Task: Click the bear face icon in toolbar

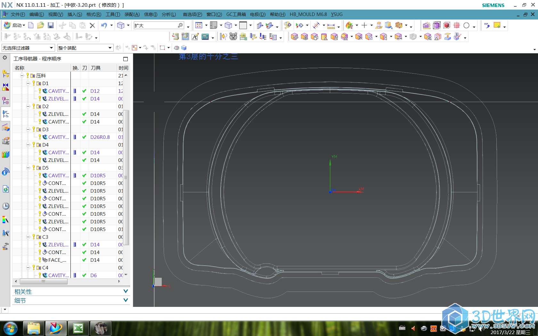Action: point(233,37)
